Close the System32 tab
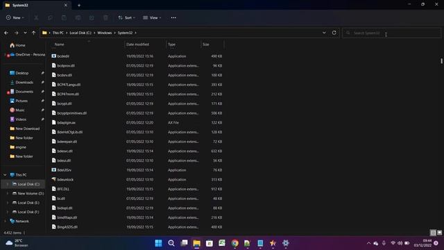 pyautogui.click(x=66, y=5)
